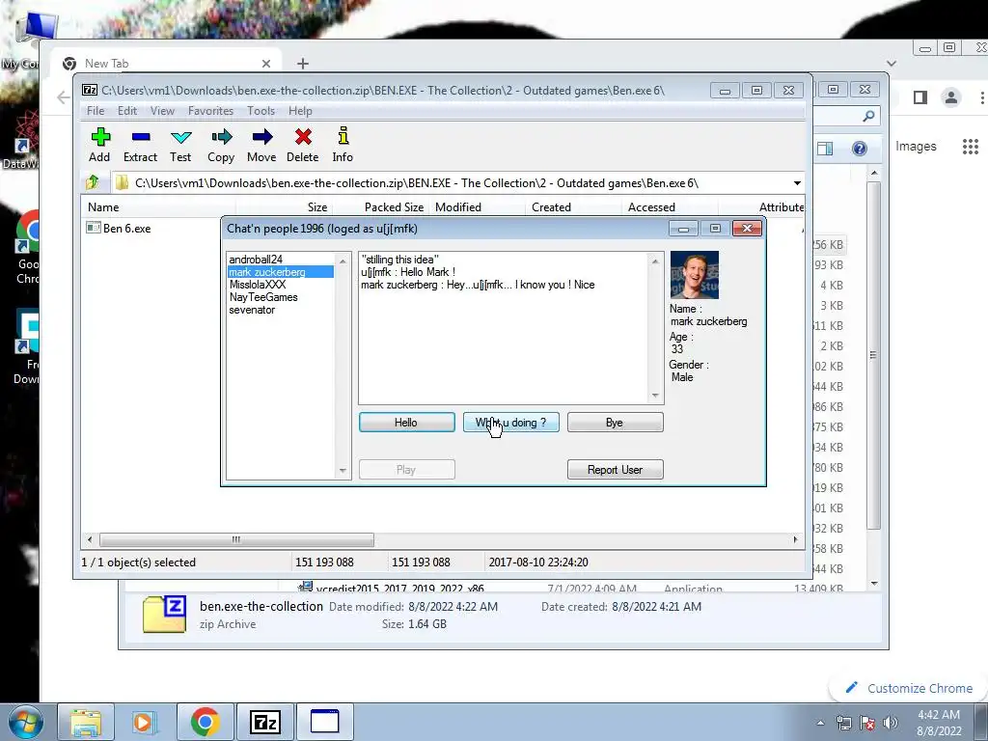Open the Help menu in 7-Zip
Image resolution: width=988 pixels, height=741 pixels.
point(300,111)
